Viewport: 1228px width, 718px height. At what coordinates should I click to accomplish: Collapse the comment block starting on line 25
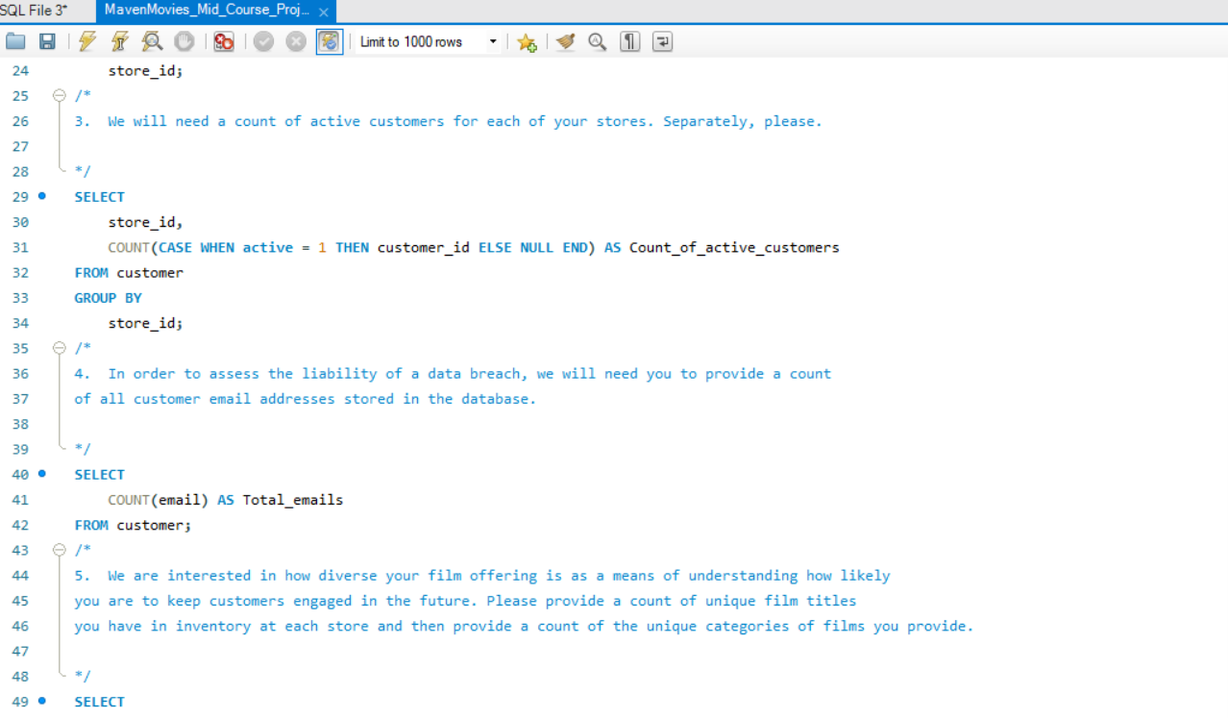pos(60,96)
